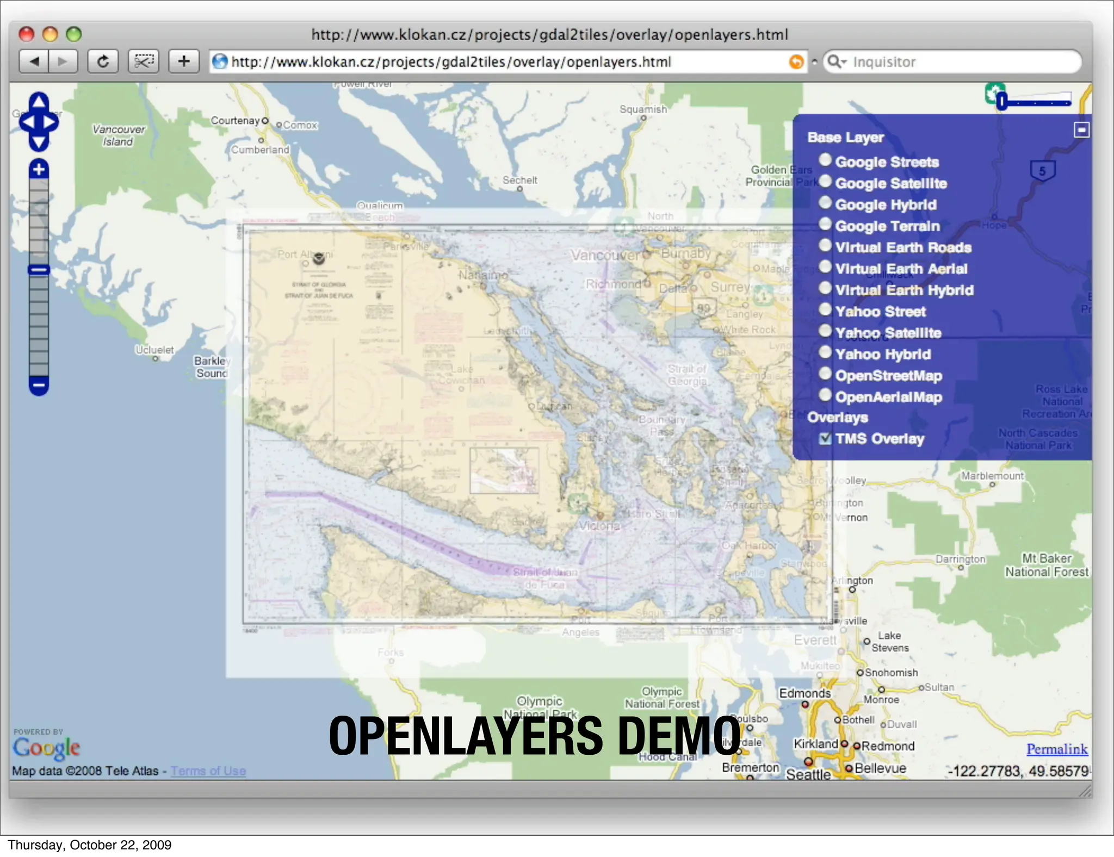1114x857 pixels.
Task: Select Google Hybrid base layer
Action: pos(825,202)
